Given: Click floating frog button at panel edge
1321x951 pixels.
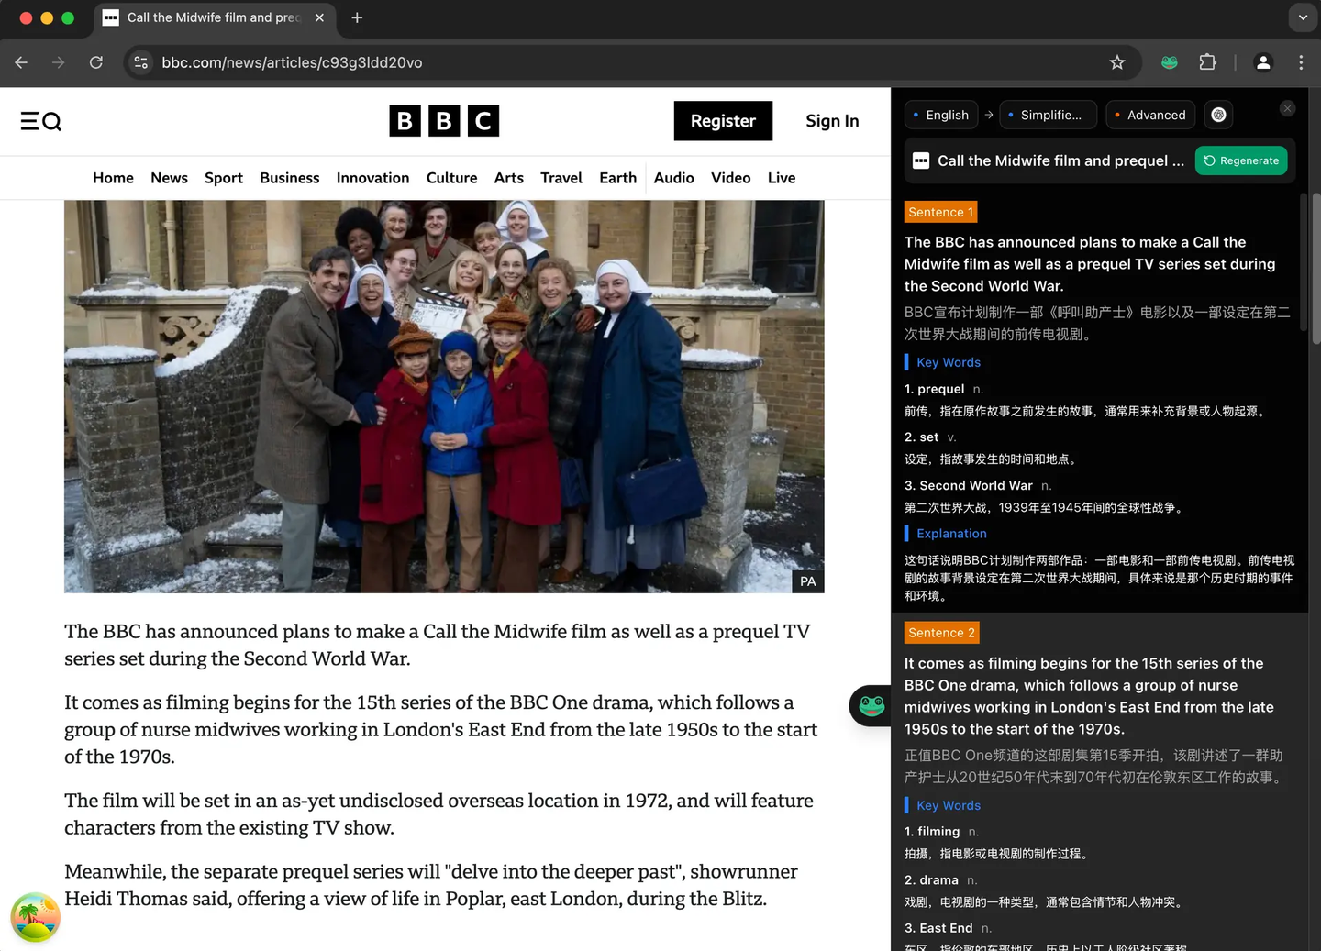Looking at the screenshot, I should tap(871, 706).
